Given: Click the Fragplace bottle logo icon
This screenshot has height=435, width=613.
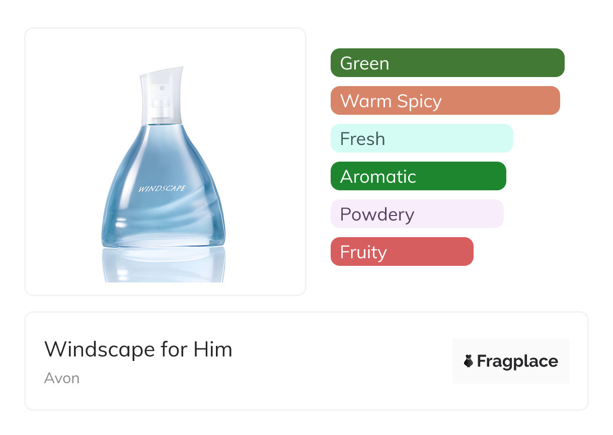Looking at the screenshot, I should pos(469,361).
